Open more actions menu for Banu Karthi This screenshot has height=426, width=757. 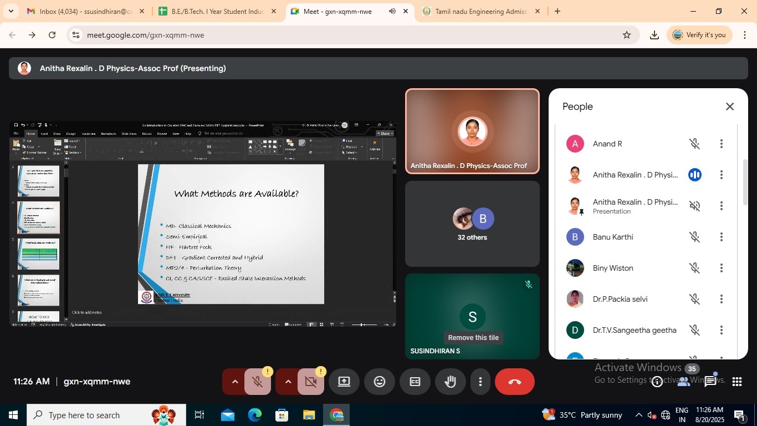[721, 237]
